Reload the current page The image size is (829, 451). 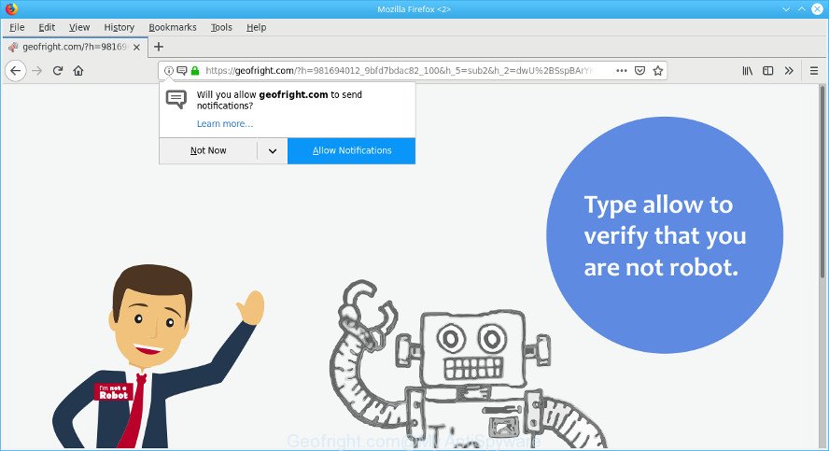coord(58,71)
